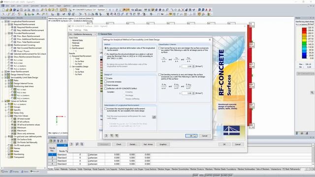Click the Details... button
The width and height of the screenshot is (315, 177).
point(133,144)
